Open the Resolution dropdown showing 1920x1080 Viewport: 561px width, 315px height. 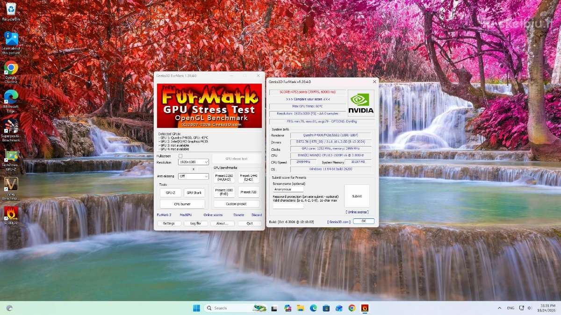point(194,162)
